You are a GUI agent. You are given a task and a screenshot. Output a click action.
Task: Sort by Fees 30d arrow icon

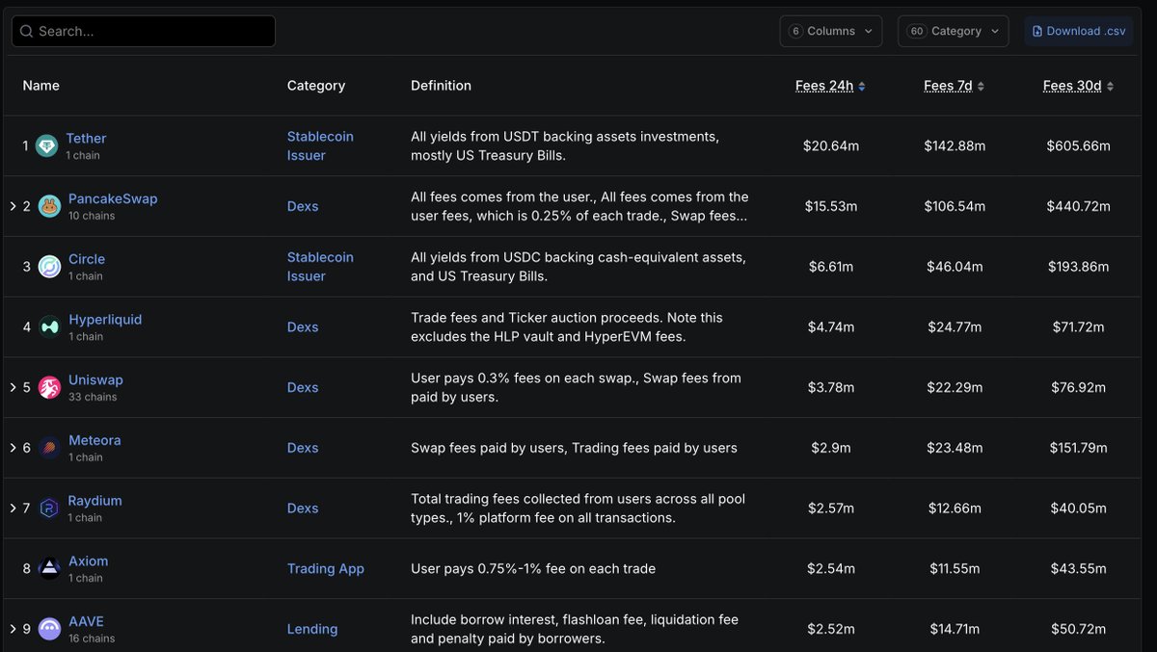pos(1110,86)
